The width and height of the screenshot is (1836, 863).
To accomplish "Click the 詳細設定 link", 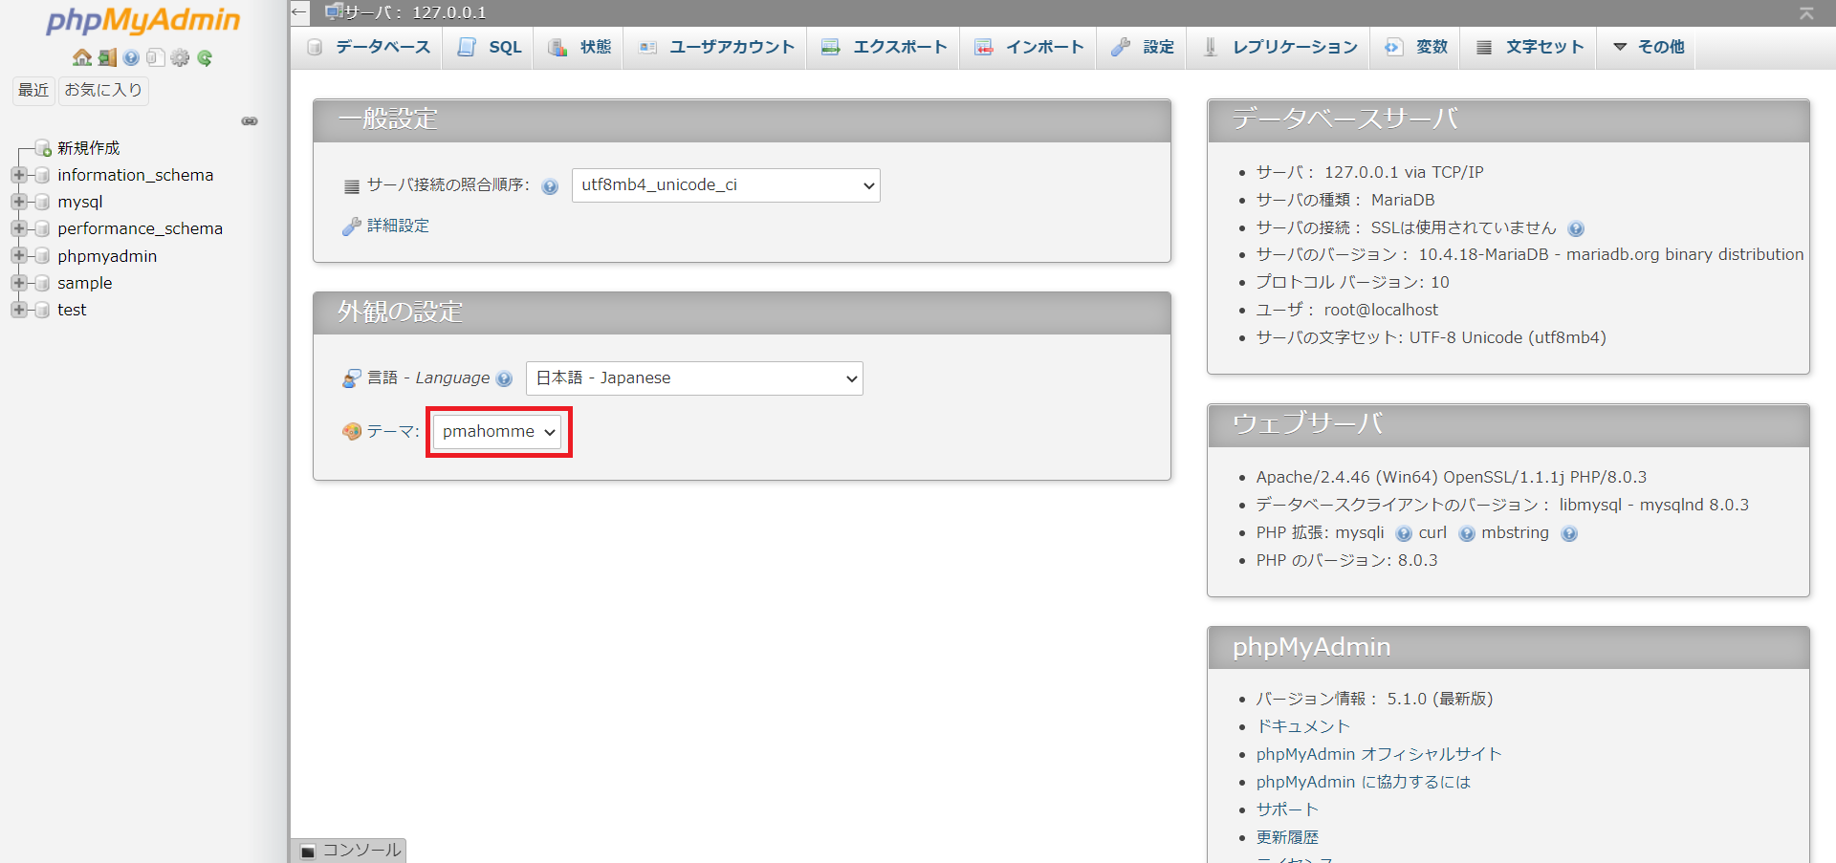I will click(x=398, y=227).
